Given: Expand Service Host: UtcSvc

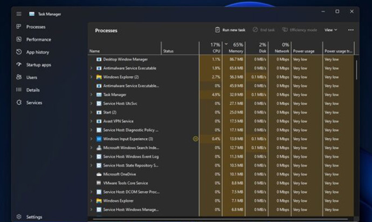Looking at the screenshot, I should [91, 103].
